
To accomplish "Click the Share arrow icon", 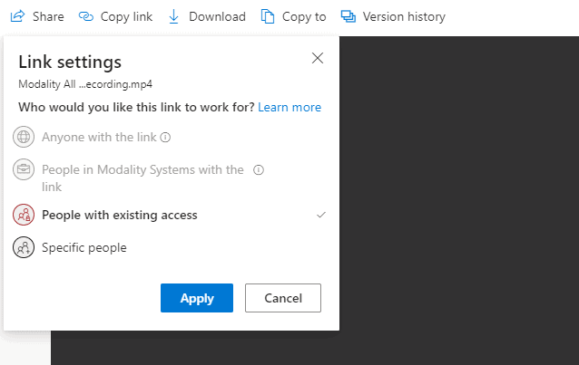I will pyautogui.click(x=16, y=16).
